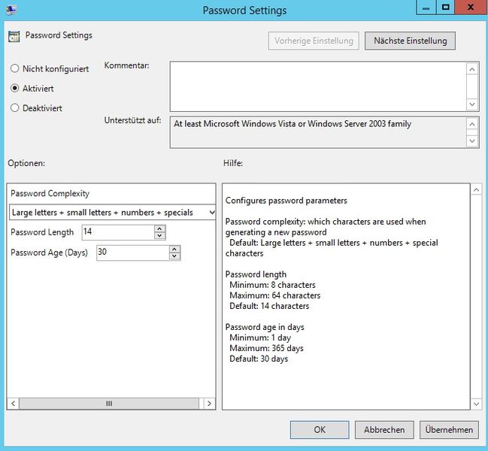Image resolution: width=488 pixels, height=451 pixels.
Task: Click the Abbrechen button
Action: coord(384,430)
